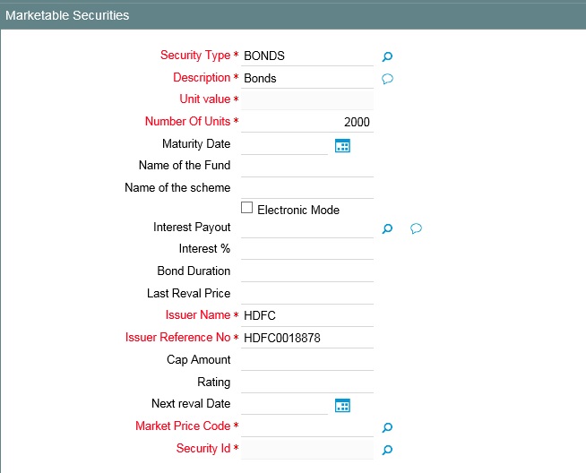Open Market Price Code lookup icon
586x473 pixels.
click(387, 427)
